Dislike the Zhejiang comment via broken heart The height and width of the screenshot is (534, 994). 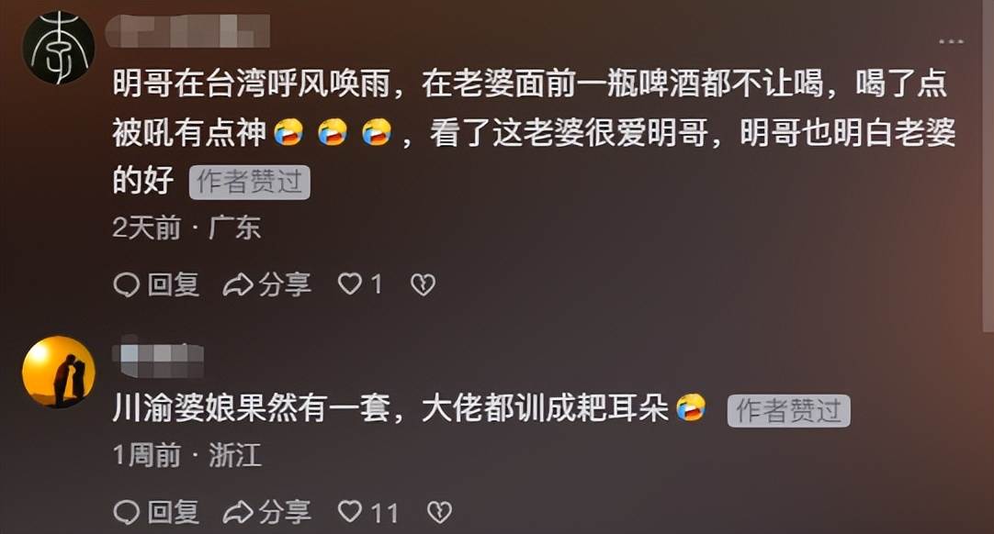pos(439,513)
